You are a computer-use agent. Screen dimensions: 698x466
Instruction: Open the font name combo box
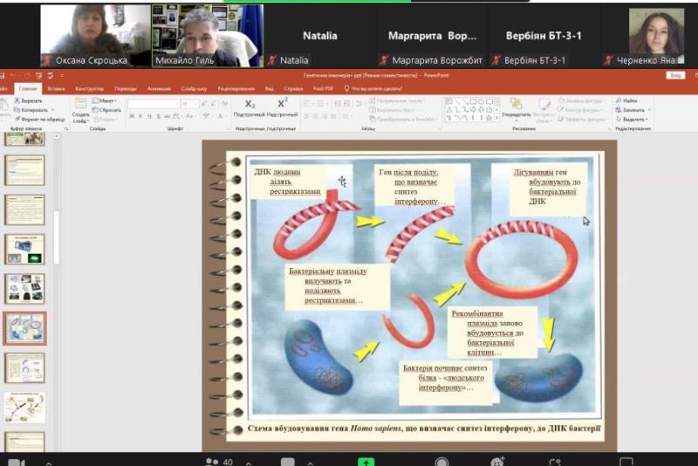coord(154,104)
